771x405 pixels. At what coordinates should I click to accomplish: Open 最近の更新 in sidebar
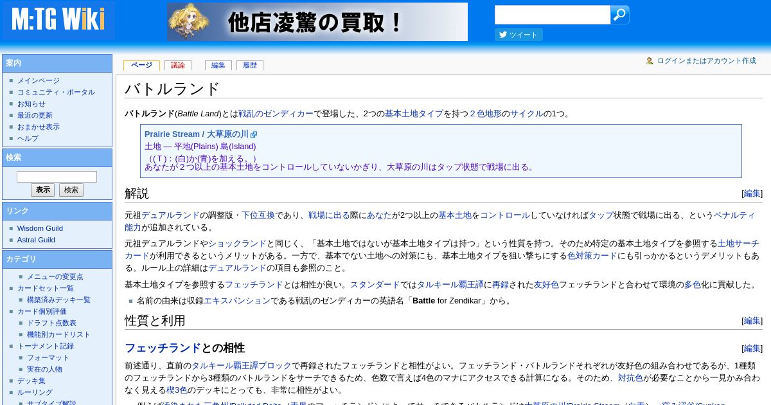tap(35, 115)
